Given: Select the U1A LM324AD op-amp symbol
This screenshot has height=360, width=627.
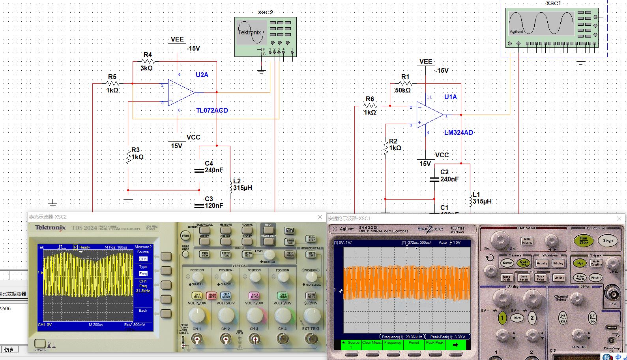Looking at the screenshot, I should (430, 115).
